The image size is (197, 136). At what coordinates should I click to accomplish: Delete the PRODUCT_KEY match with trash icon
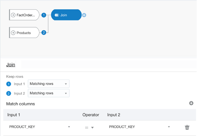point(187,127)
